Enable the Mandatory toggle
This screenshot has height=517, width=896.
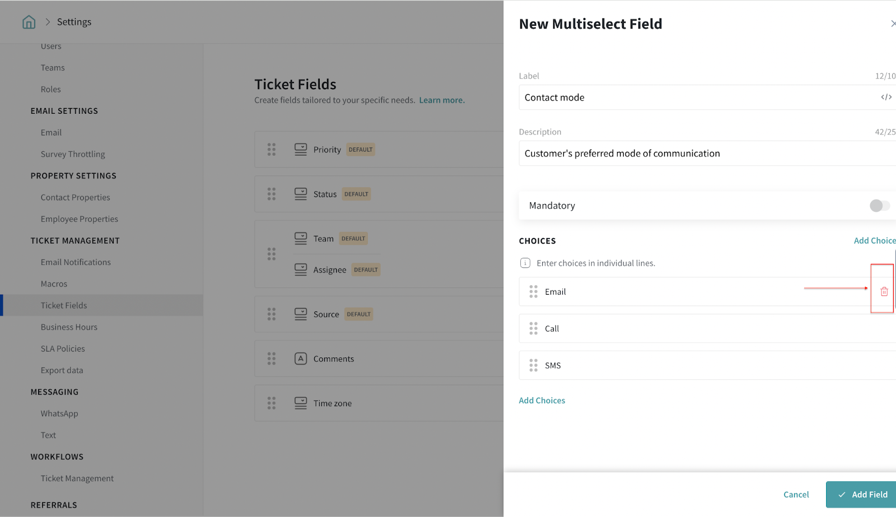(x=879, y=206)
